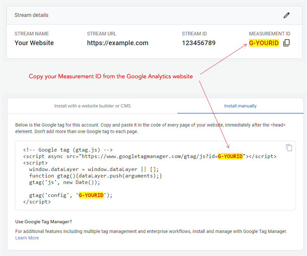
Task: Click the G-YOURID in the gtag config line
Action: click(x=91, y=195)
